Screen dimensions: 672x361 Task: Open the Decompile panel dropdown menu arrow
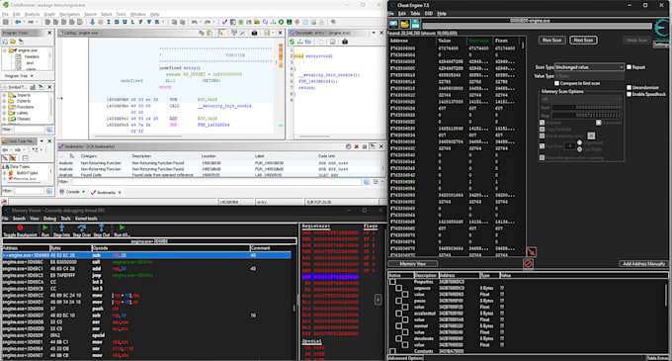pos(374,33)
